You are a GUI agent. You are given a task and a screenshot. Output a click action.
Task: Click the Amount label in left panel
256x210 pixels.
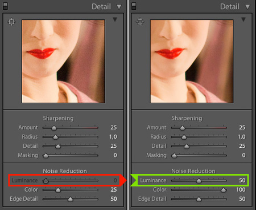(x=28, y=127)
